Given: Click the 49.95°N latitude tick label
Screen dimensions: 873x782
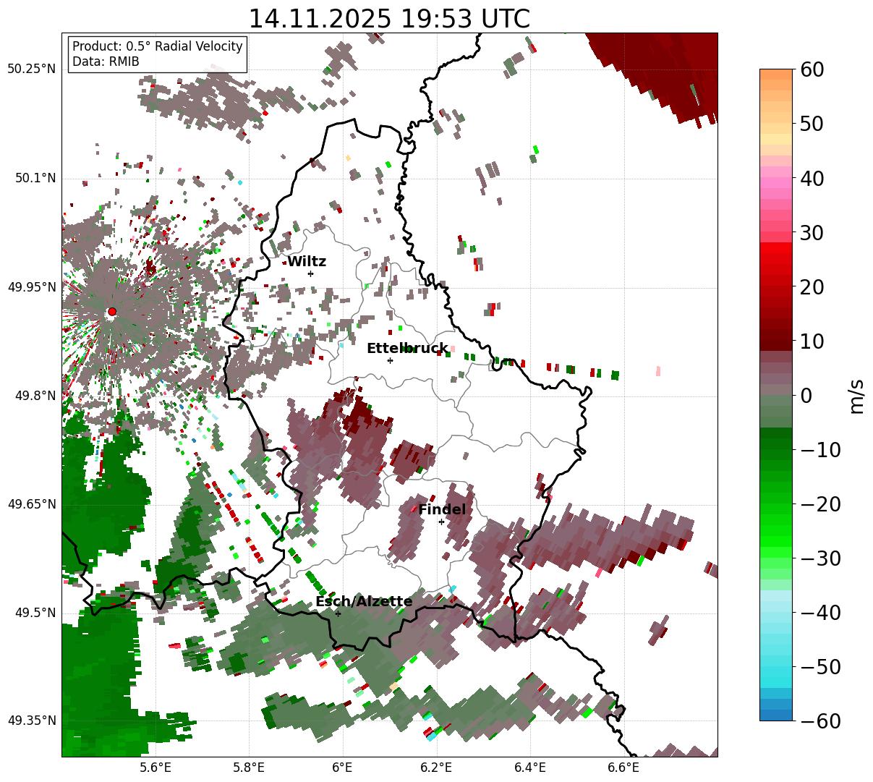Looking at the screenshot, I should pyautogui.click(x=31, y=287).
